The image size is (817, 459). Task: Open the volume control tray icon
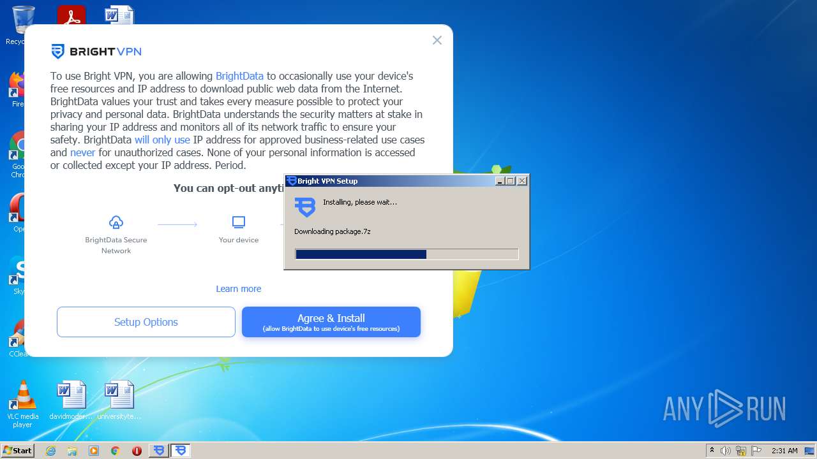click(726, 451)
